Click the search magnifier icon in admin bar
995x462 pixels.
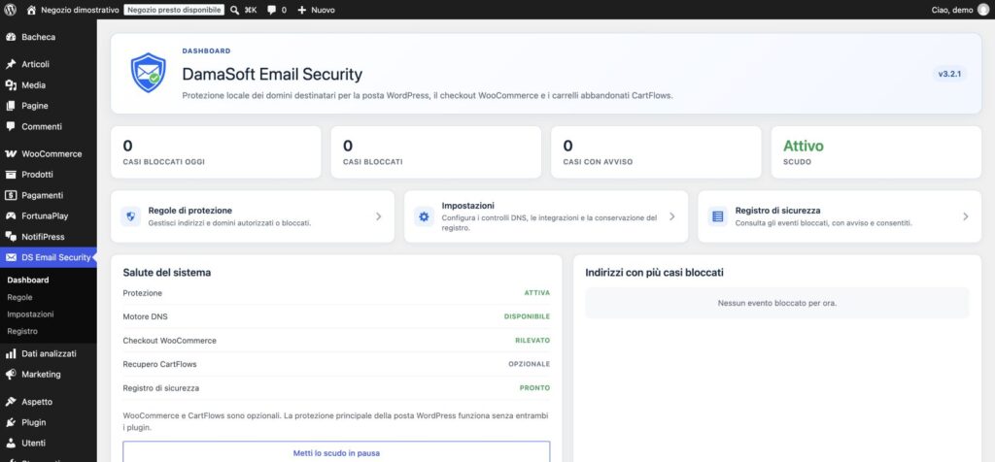[234, 10]
